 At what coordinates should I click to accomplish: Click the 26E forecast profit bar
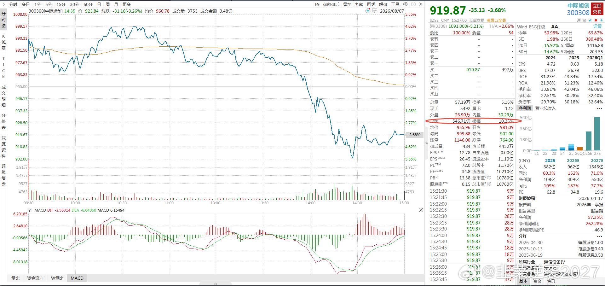tap(588, 141)
